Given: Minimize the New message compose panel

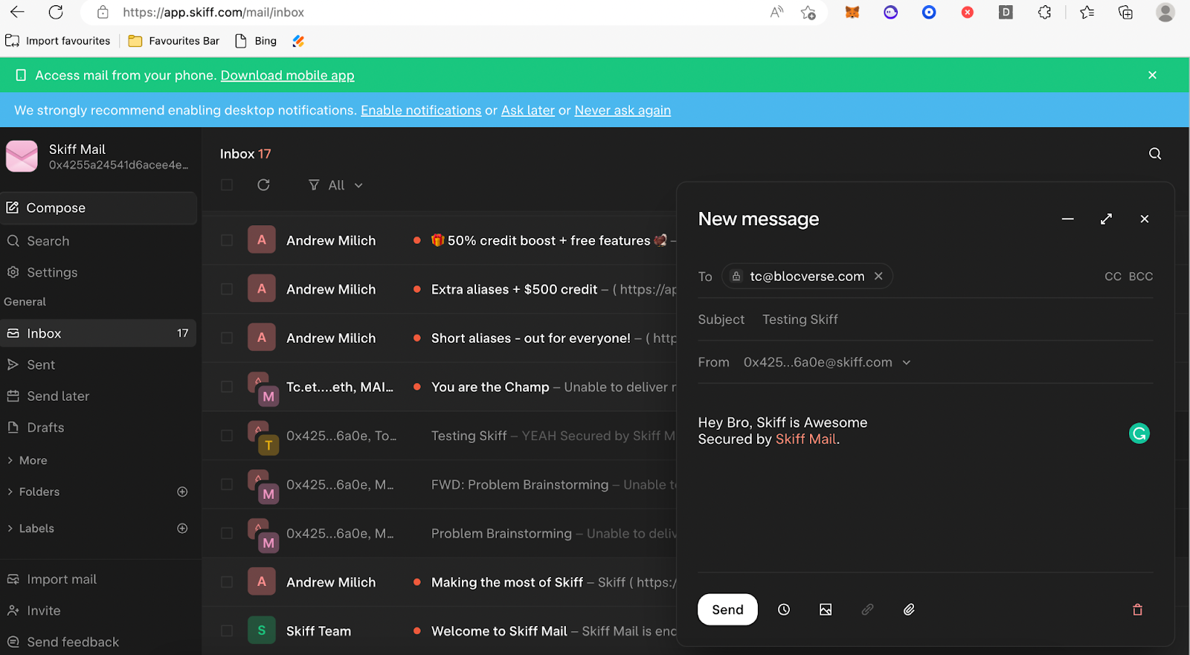Looking at the screenshot, I should pyautogui.click(x=1068, y=219).
